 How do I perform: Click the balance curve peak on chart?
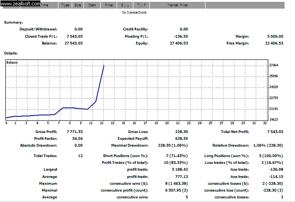click(104, 65)
